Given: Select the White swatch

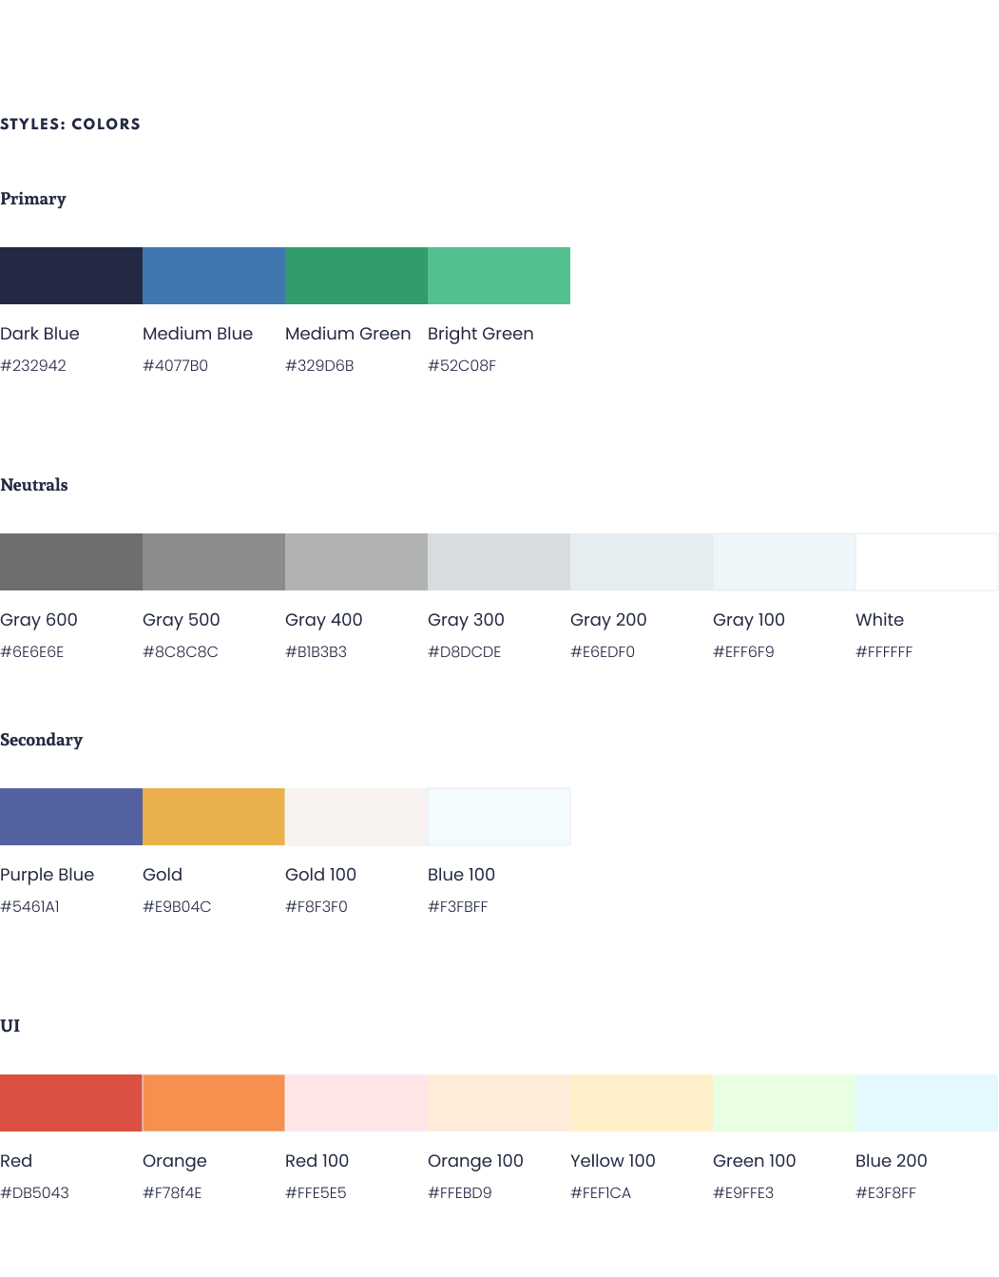Looking at the screenshot, I should tap(926, 561).
